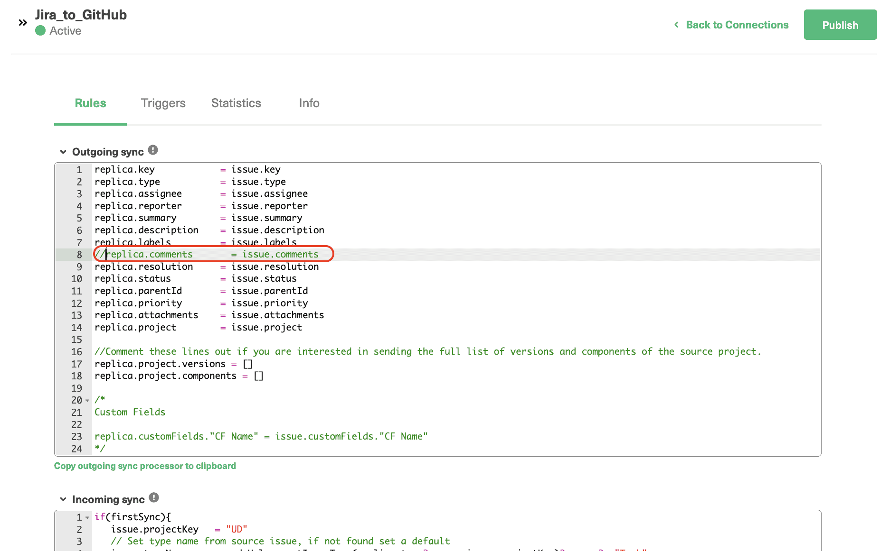Fold the code block at line 20
Viewport: 889px width, 551px height.
click(x=87, y=400)
